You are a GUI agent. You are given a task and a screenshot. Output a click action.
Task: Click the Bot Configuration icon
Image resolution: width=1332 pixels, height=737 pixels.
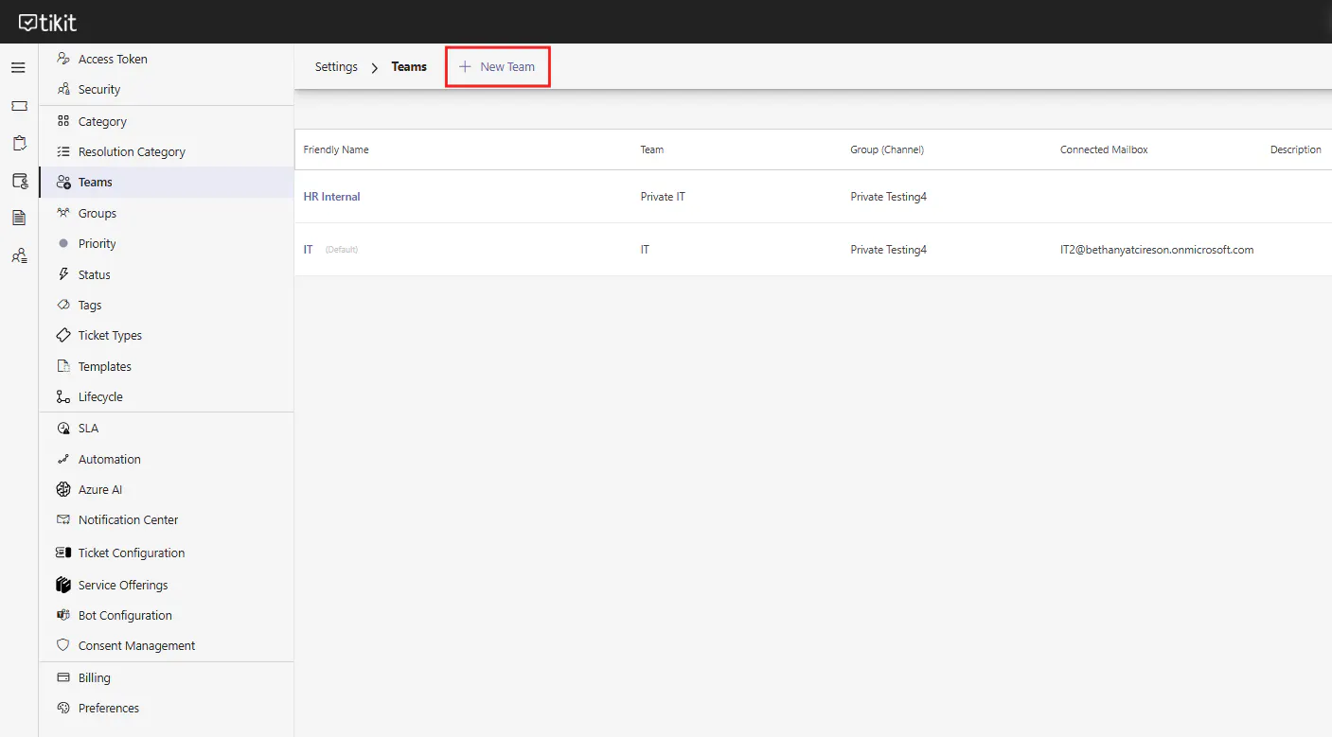[x=63, y=615]
